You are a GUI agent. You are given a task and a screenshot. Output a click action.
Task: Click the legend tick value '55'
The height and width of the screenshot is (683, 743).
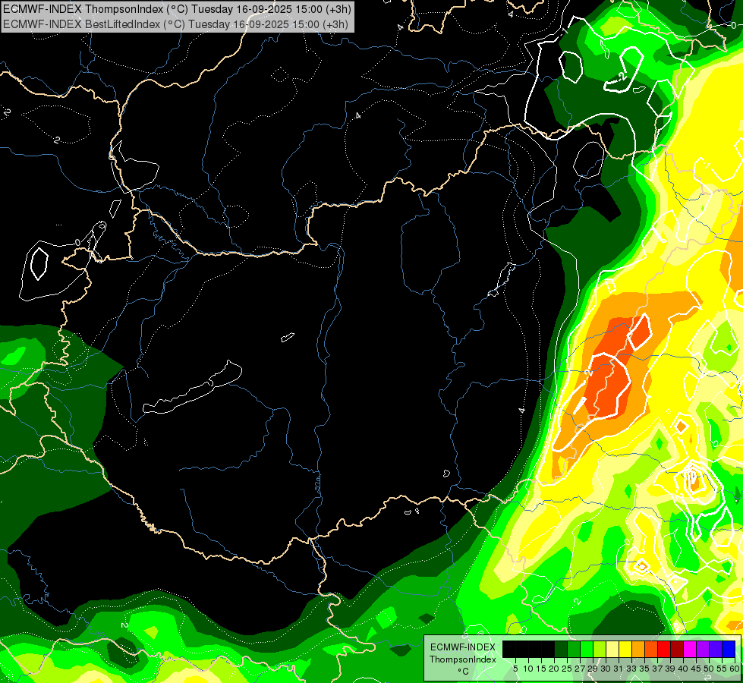(x=723, y=669)
